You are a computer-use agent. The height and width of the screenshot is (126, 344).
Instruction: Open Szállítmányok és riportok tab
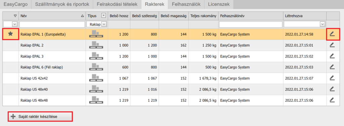(62, 4)
